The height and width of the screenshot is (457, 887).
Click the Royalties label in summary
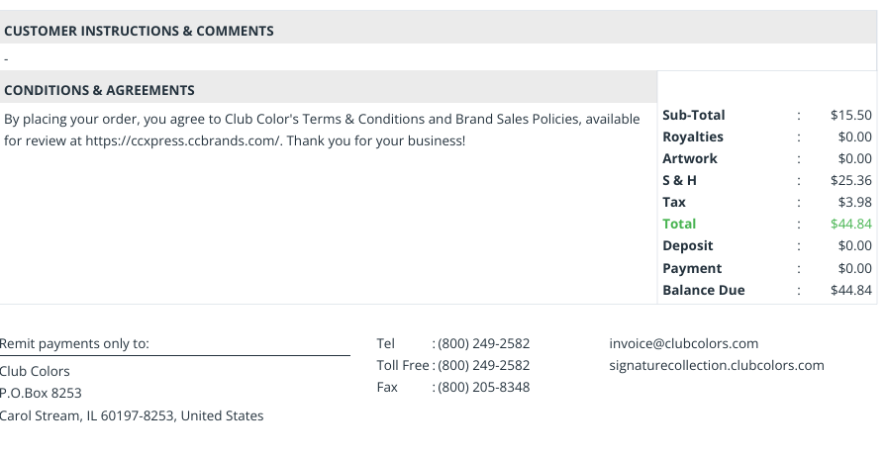[692, 137]
